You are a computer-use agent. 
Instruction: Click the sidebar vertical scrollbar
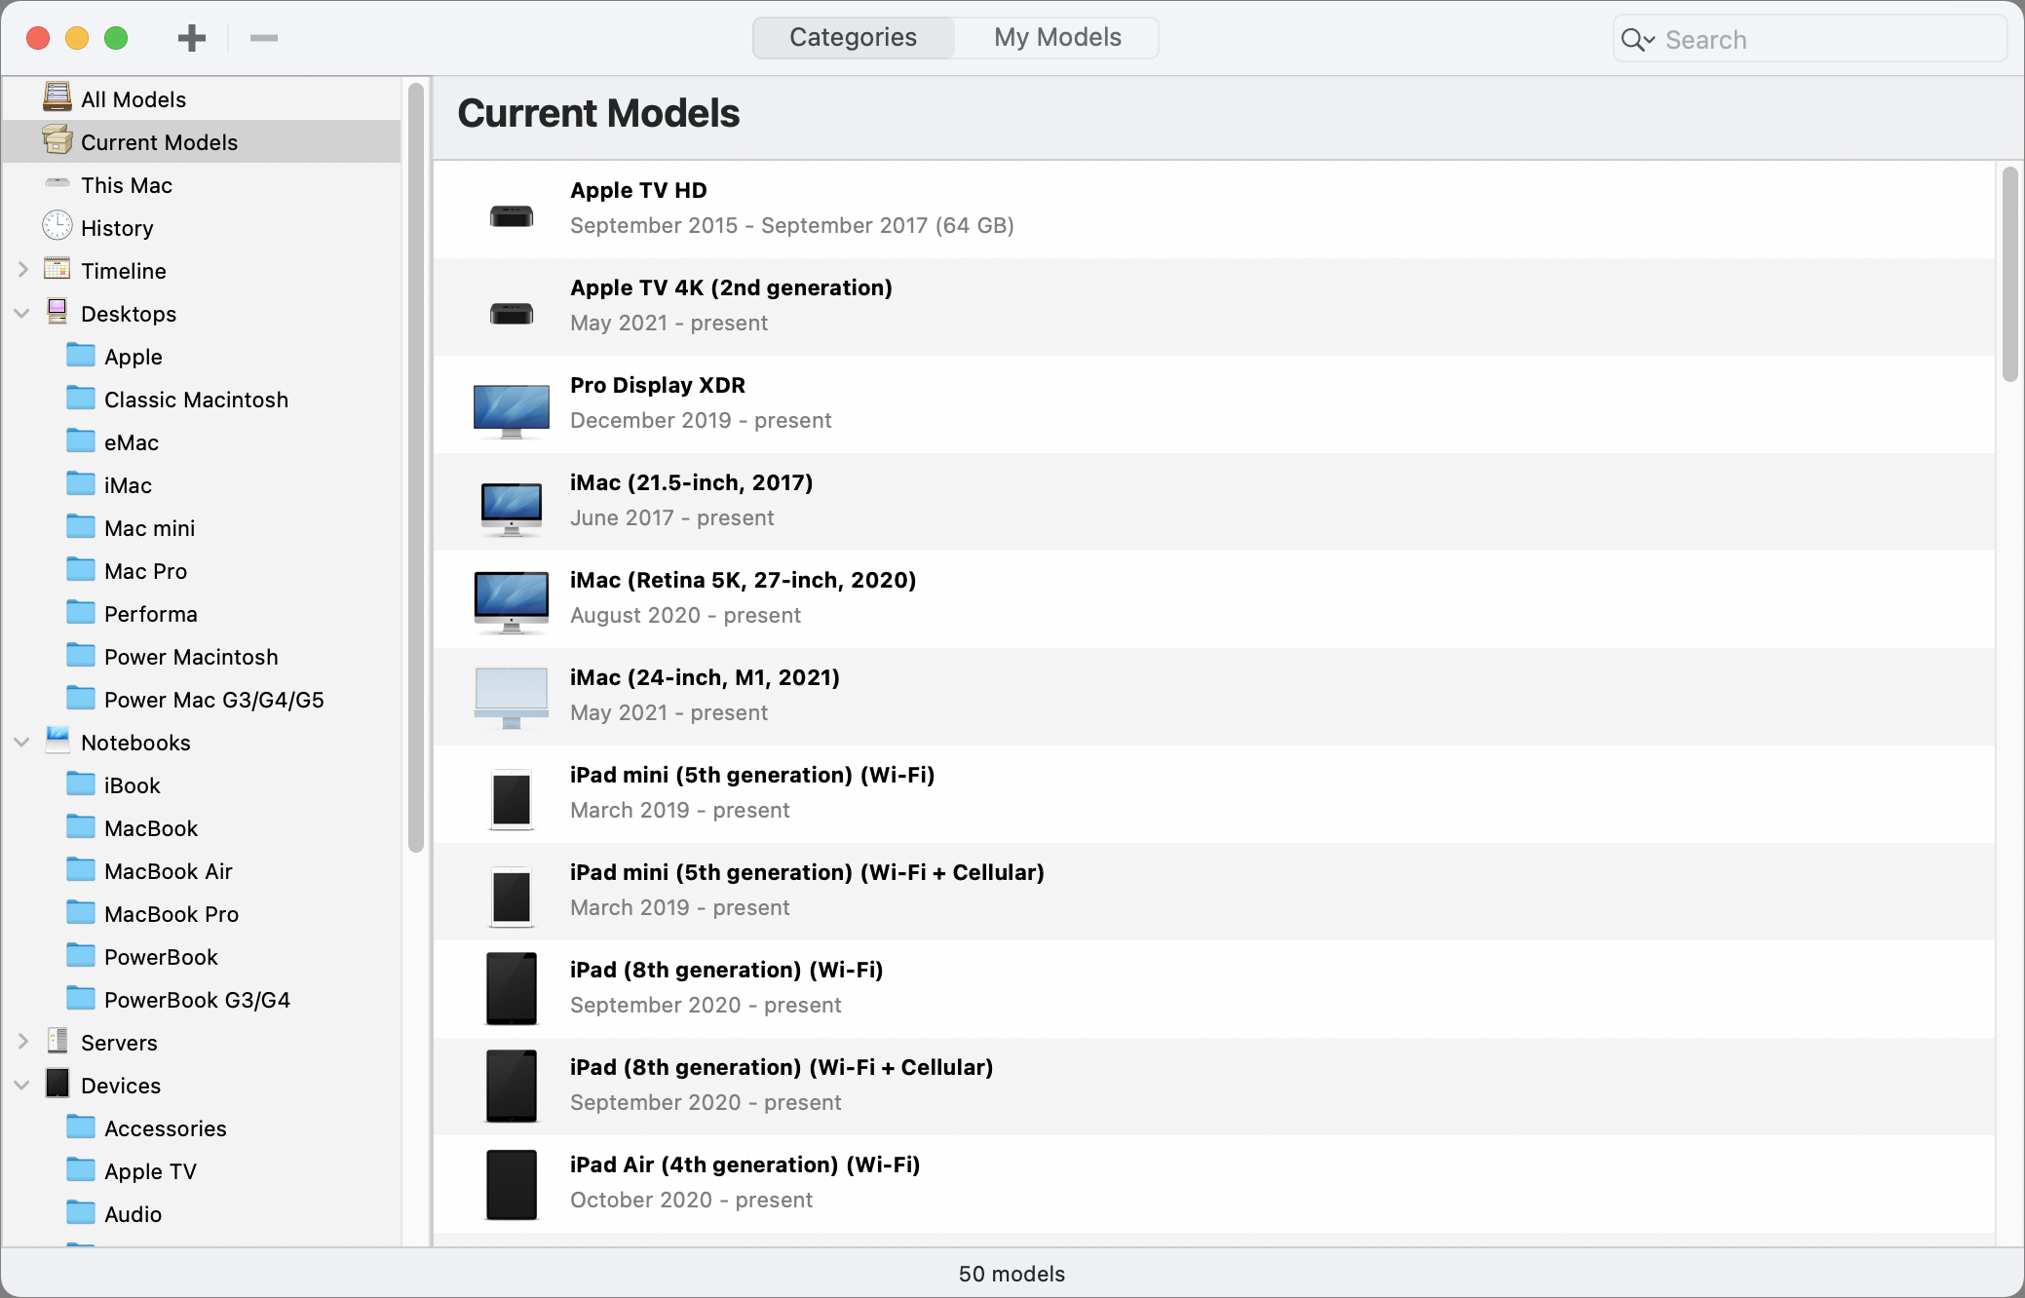click(x=416, y=468)
